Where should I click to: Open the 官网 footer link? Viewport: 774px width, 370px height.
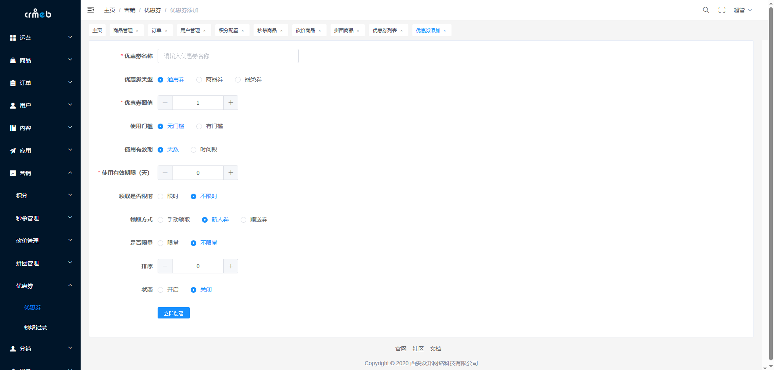coord(401,349)
